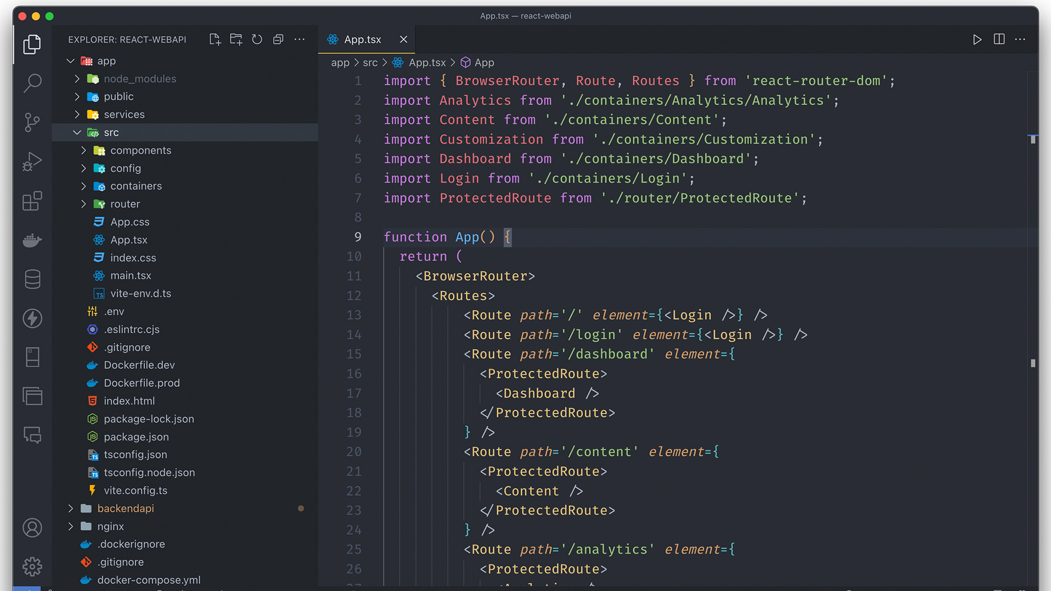Screen dimensions: 1051x591
Task: Open package-lock.json
Action: pyautogui.click(x=185, y=419)
